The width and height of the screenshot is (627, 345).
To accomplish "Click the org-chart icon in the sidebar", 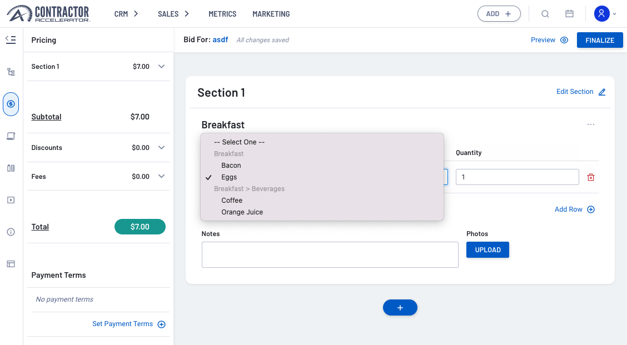I will tap(11, 72).
